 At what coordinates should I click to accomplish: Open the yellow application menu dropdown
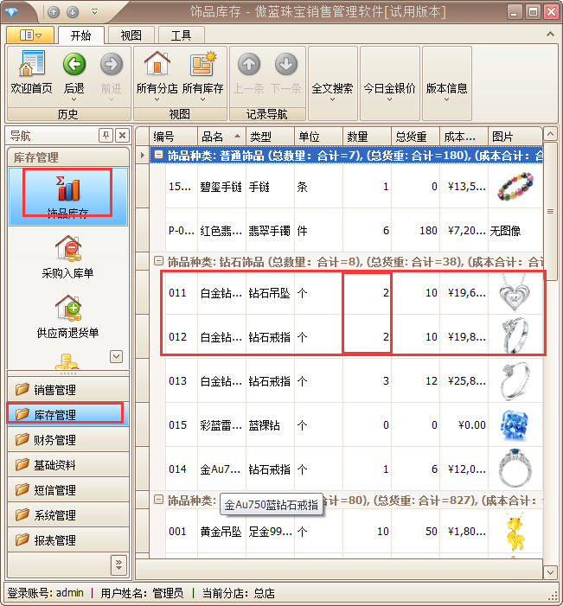point(29,35)
